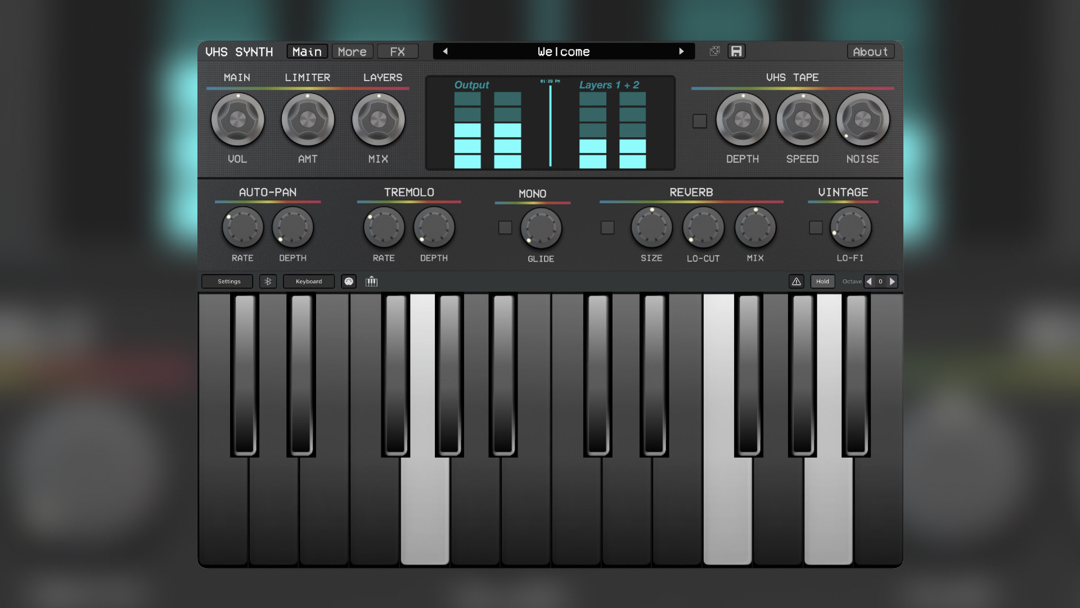Click the warning triangle icon near Hold

click(x=796, y=281)
